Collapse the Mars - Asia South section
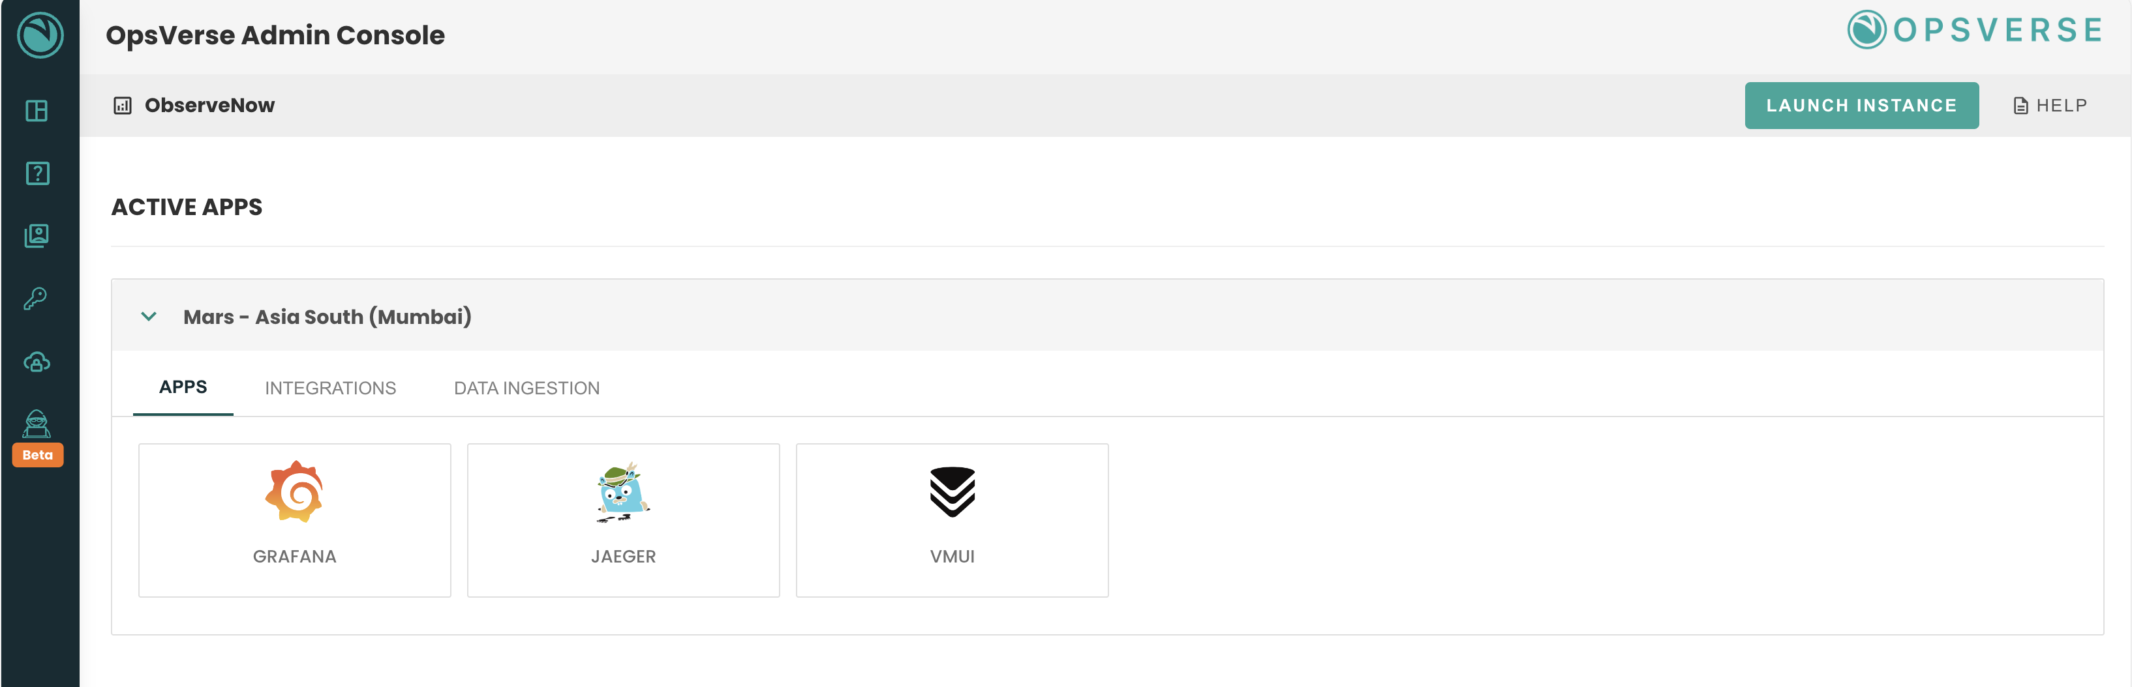The width and height of the screenshot is (2132, 687). 149,317
